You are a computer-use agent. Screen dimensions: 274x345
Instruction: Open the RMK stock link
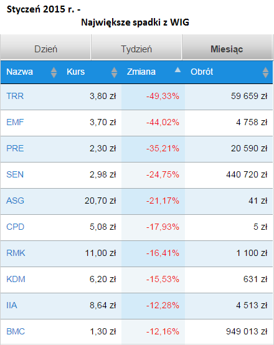[x=16, y=253]
